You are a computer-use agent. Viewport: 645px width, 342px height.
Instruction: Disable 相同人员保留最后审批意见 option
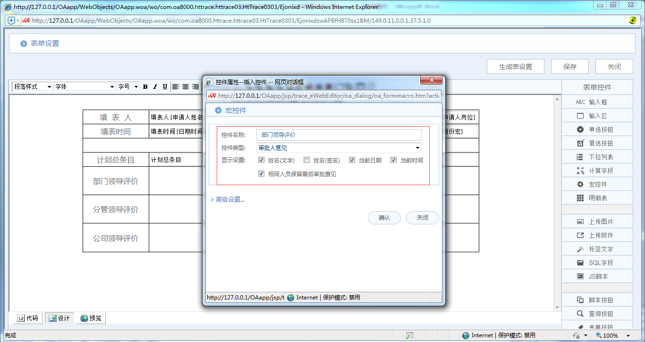(x=261, y=173)
